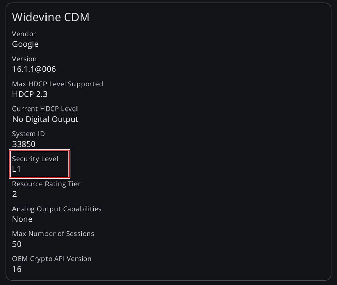Image resolution: width=337 pixels, height=285 pixels.
Task: Select the None analog output value
Action: [x=22, y=219]
